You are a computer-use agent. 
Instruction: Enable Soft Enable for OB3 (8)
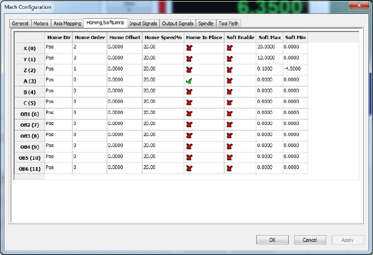tap(229, 135)
